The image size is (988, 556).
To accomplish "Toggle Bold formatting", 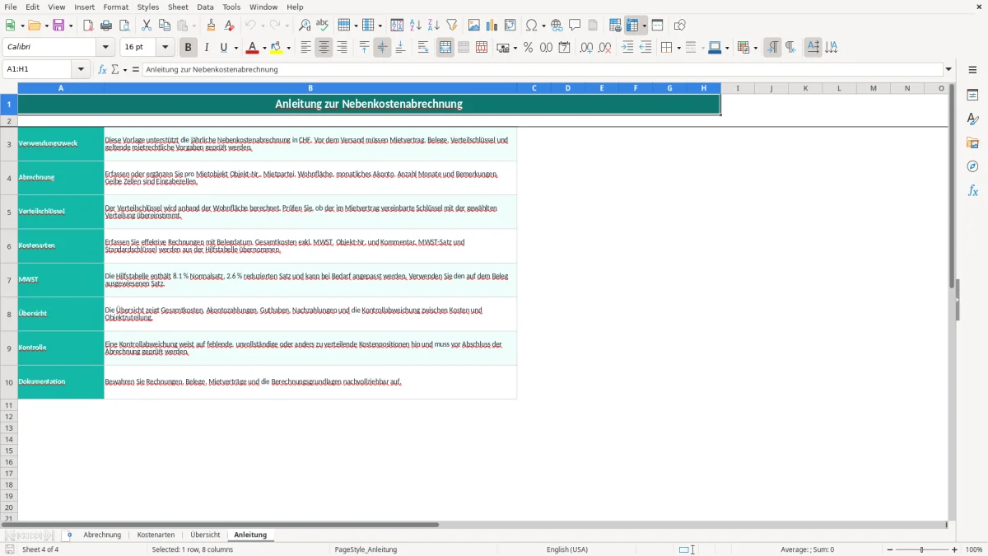I will pyautogui.click(x=189, y=48).
